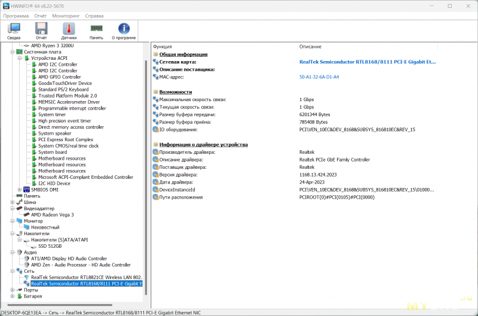Click icon beside Версия драйвера
The height and width of the screenshot is (316, 478).
156,175
